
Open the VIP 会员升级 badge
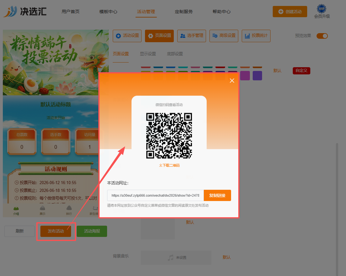click(x=322, y=12)
